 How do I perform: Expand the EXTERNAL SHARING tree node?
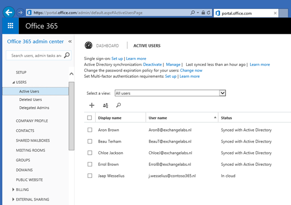(x=14, y=199)
